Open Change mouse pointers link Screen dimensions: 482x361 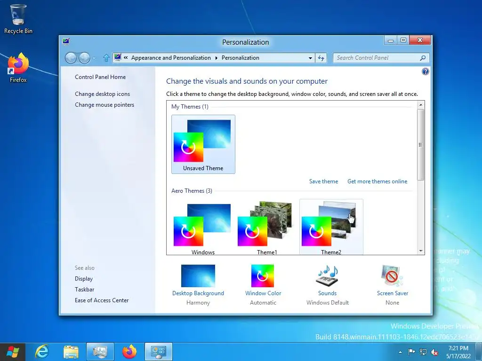(x=104, y=105)
